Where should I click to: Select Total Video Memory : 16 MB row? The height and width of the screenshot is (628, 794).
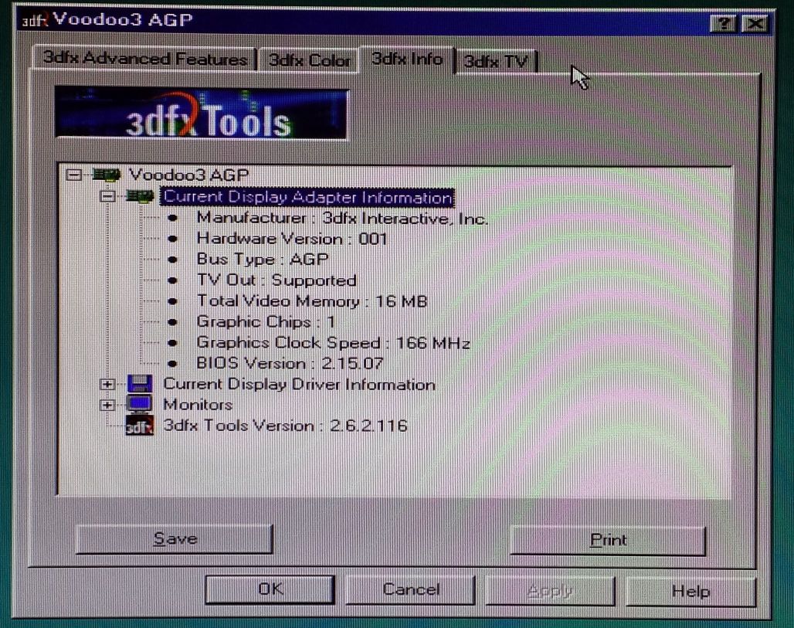[312, 301]
